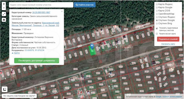Click Посмотреть доступные документы button
Image resolution: width=184 pixels, height=99 pixels.
(x=37, y=61)
